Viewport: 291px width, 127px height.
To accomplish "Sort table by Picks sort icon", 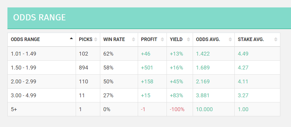I will pyautogui.click(x=96, y=39).
